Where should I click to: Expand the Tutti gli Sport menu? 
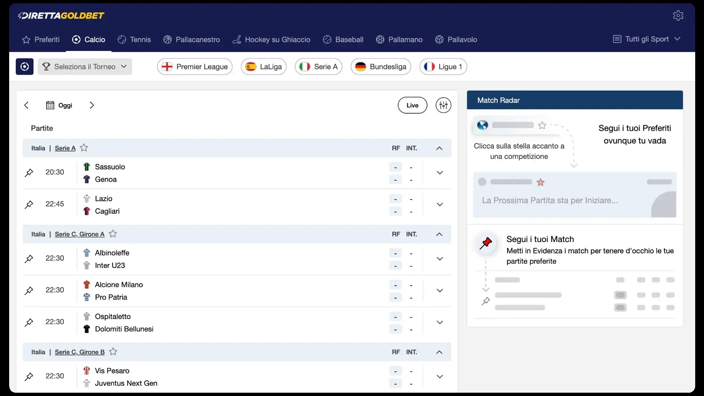click(646, 39)
